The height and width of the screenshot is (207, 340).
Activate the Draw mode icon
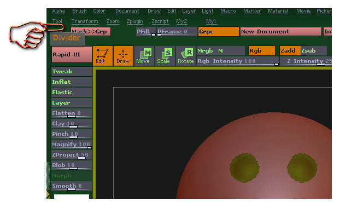tap(124, 56)
